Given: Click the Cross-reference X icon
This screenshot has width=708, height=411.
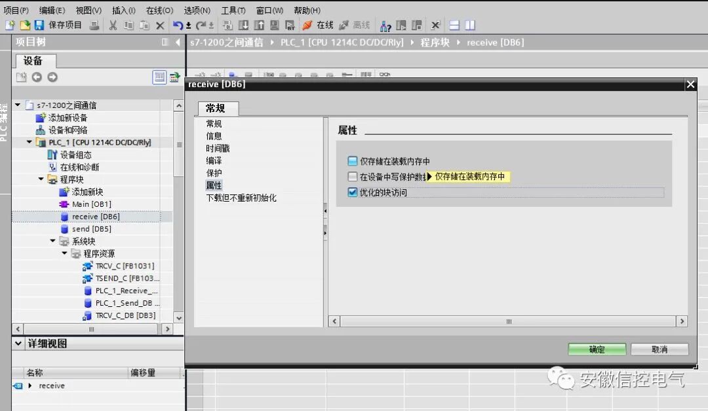Looking at the screenshot, I should pos(435,26).
